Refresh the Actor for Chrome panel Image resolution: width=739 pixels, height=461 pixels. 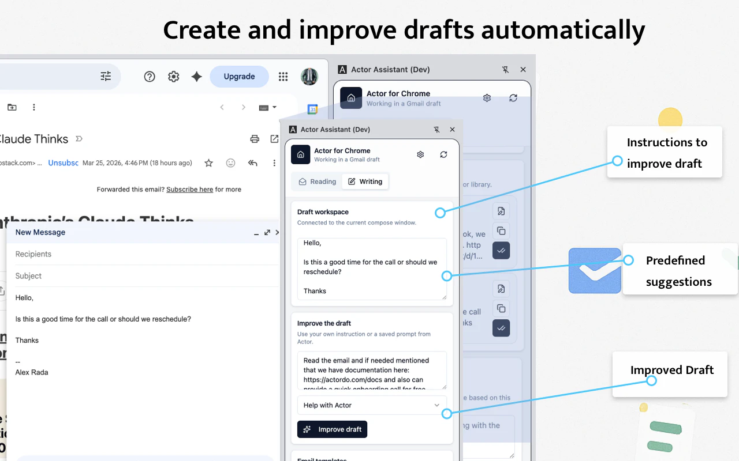443,154
